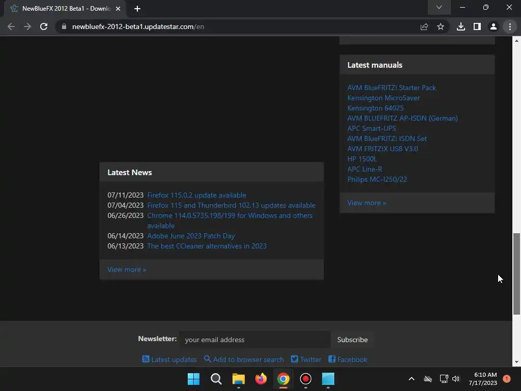The width and height of the screenshot is (521, 391).
Task: Bookmark this tab with star
Action: (x=441, y=26)
